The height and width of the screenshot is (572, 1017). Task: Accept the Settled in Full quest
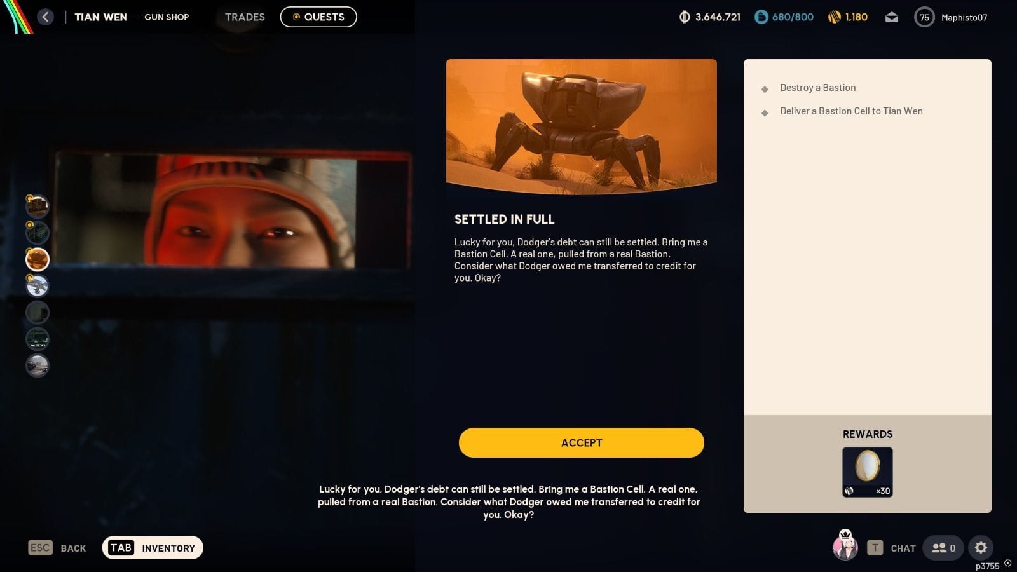(581, 442)
